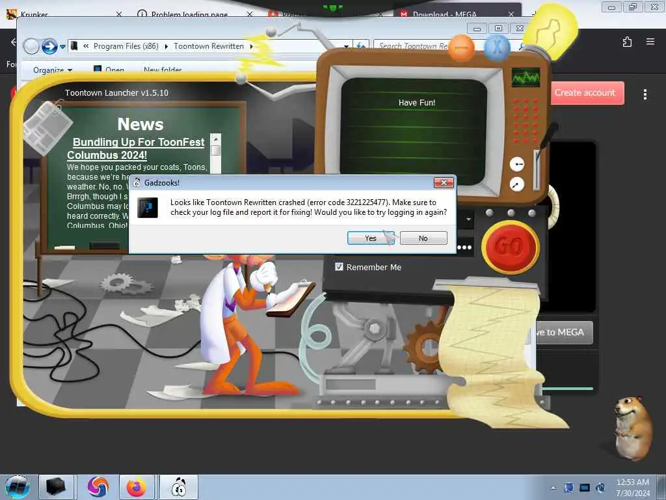Open the Windows Start menu
666x500 pixels.
[18, 487]
